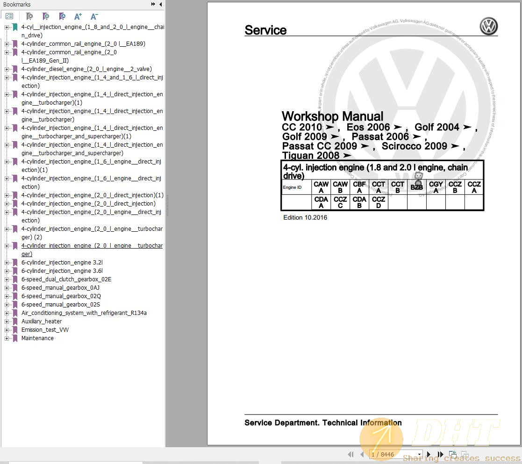Expand 6-speed_dual_clutch_gearbox_02E node

point(7,279)
